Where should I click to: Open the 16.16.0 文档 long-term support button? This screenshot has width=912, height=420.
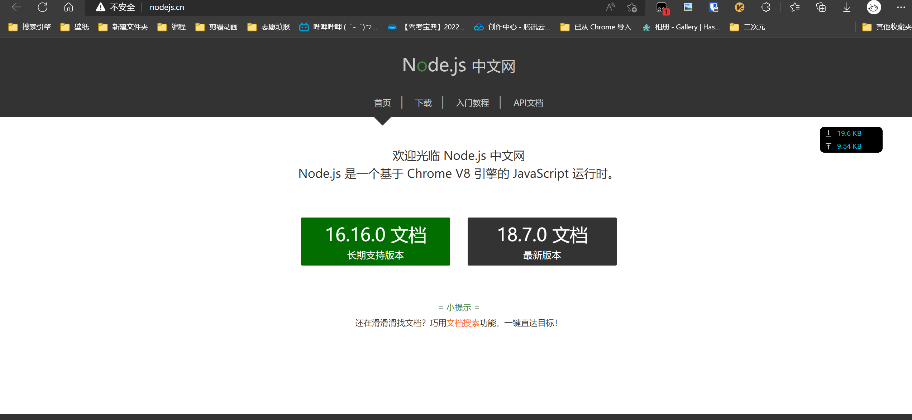(x=375, y=241)
